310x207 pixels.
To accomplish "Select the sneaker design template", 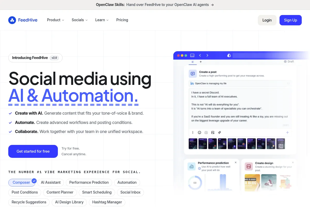I will coord(269,183).
